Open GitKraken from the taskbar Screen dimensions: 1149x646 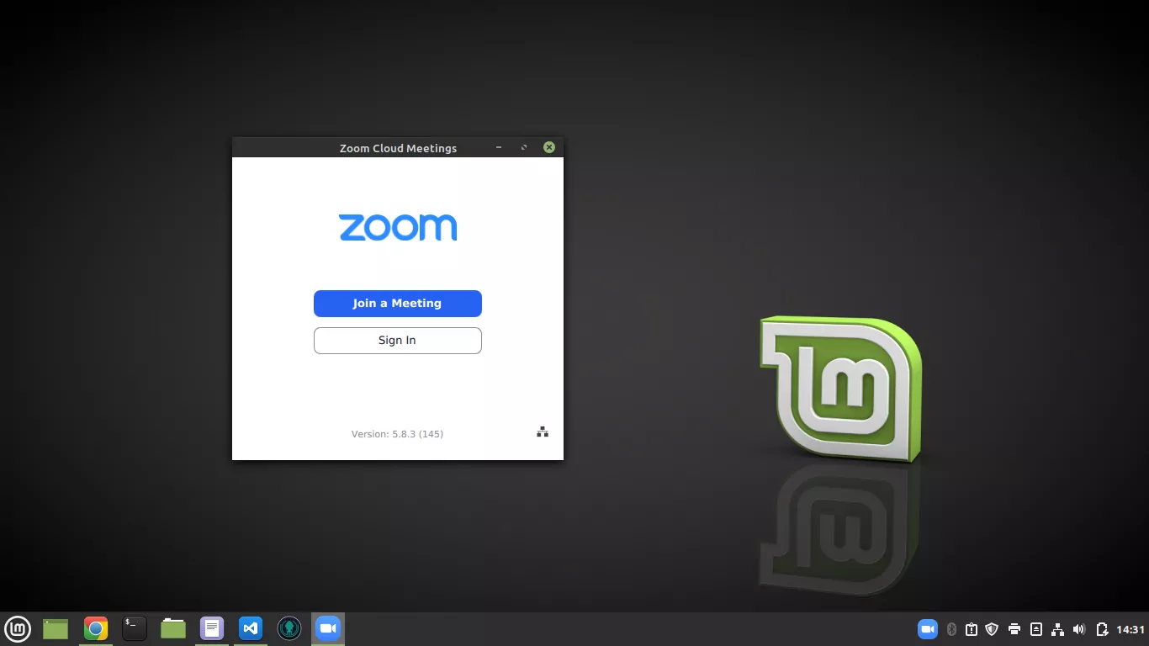coord(289,628)
